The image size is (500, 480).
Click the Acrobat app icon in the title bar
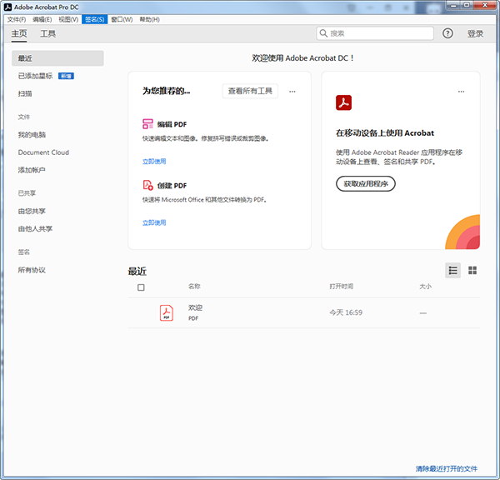(x=8, y=7)
